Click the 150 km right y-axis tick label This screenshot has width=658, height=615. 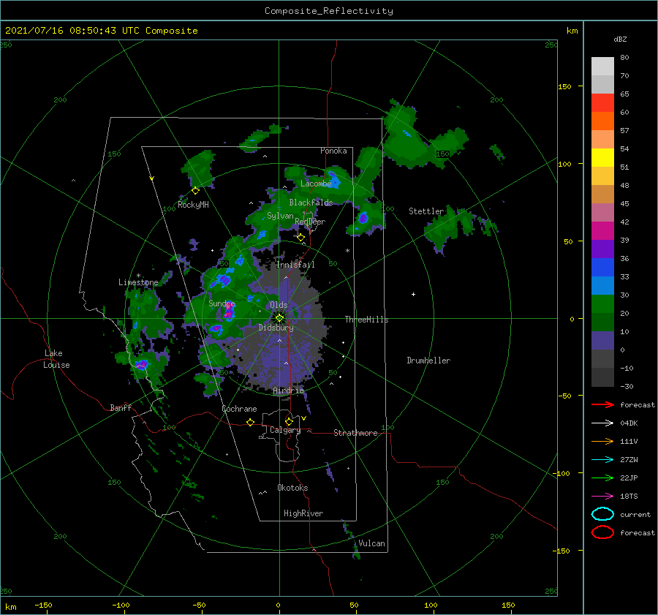564,86
